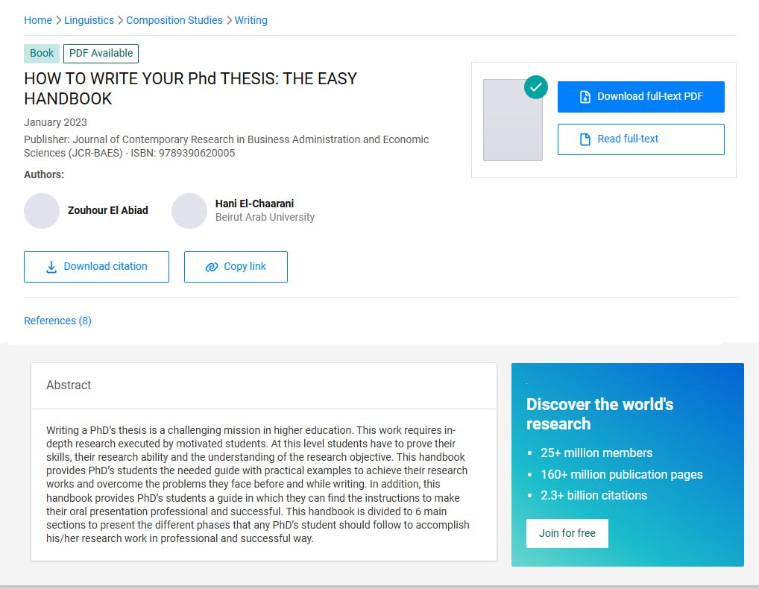759x589 pixels.
Task: Click the Download citation button
Action: tap(96, 267)
